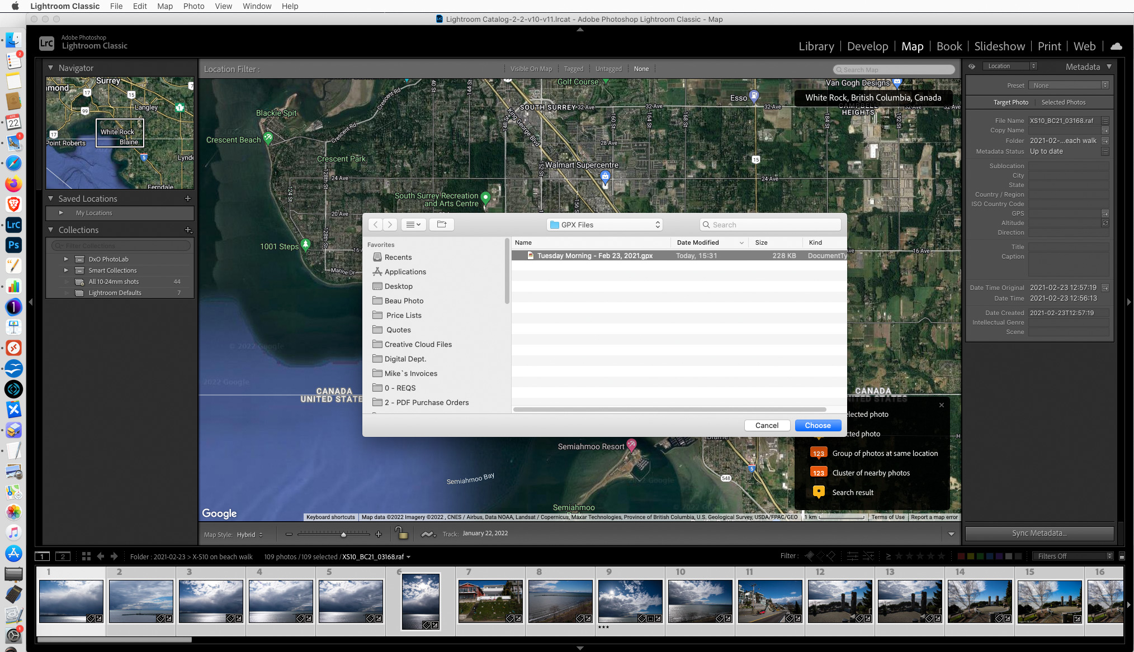Open the GPX Files folder popup

(605, 225)
